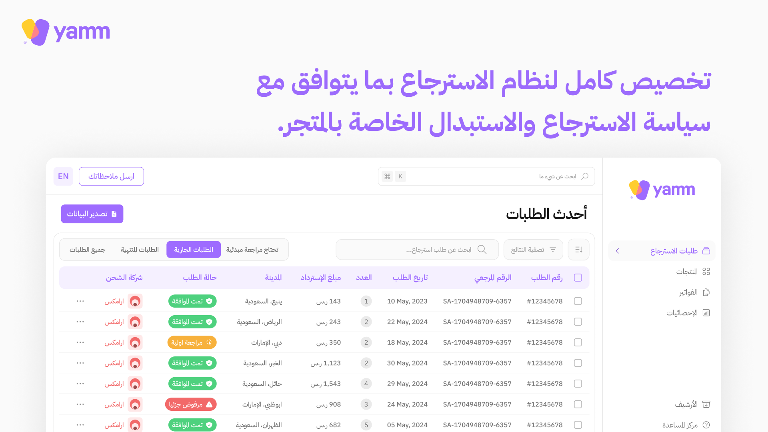Click the sort order icon button
This screenshot has height=432, width=768.
(578, 250)
